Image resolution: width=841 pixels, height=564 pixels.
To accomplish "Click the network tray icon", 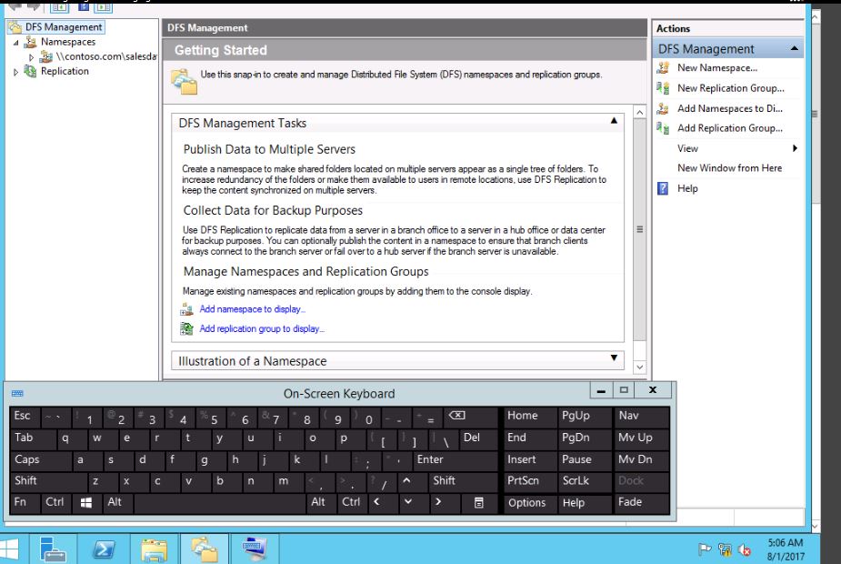I will [726, 549].
